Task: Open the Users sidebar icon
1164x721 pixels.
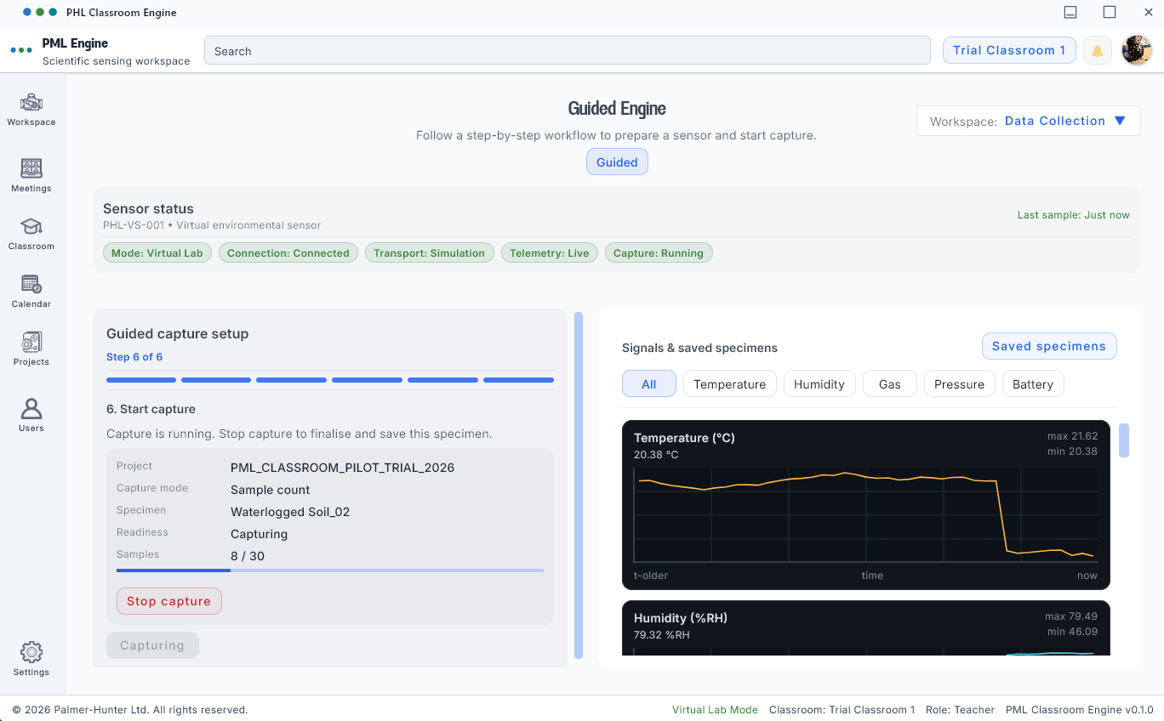Action: [31, 408]
